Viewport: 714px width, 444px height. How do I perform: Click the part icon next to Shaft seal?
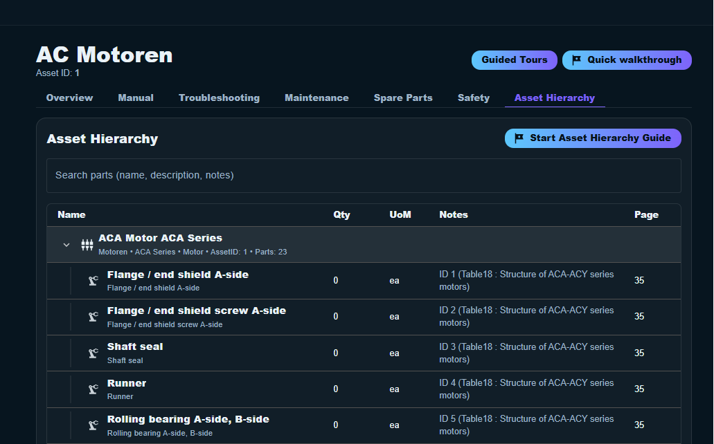click(x=93, y=353)
